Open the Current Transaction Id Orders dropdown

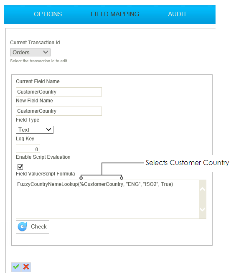coord(30,53)
